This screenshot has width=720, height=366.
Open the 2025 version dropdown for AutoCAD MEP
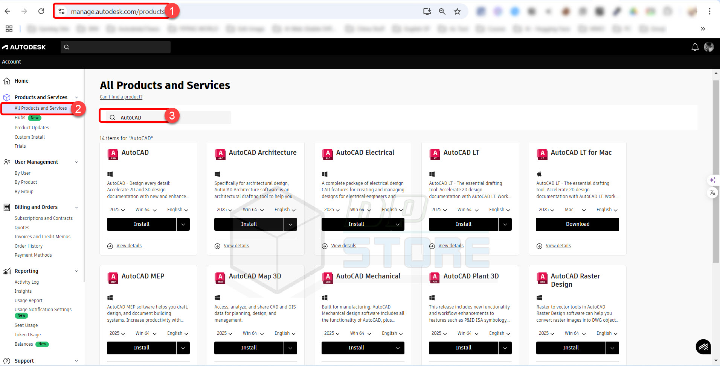click(x=117, y=333)
